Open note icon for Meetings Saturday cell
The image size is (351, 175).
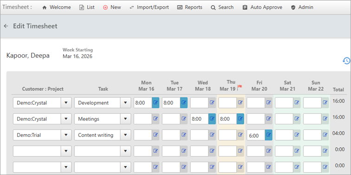pyautogui.click(x=297, y=119)
